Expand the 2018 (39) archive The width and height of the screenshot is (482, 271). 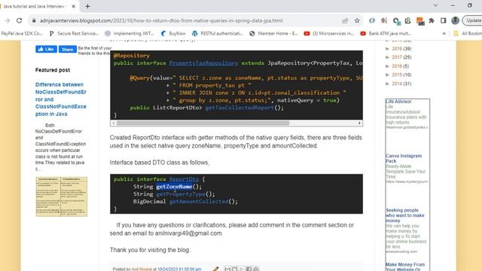click(x=388, y=48)
